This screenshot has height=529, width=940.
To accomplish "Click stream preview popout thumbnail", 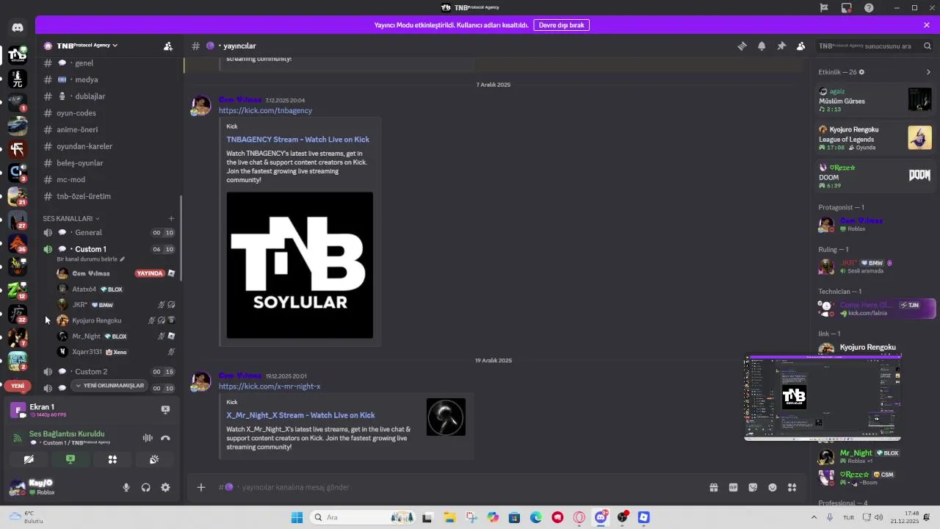I will pos(822,398).
